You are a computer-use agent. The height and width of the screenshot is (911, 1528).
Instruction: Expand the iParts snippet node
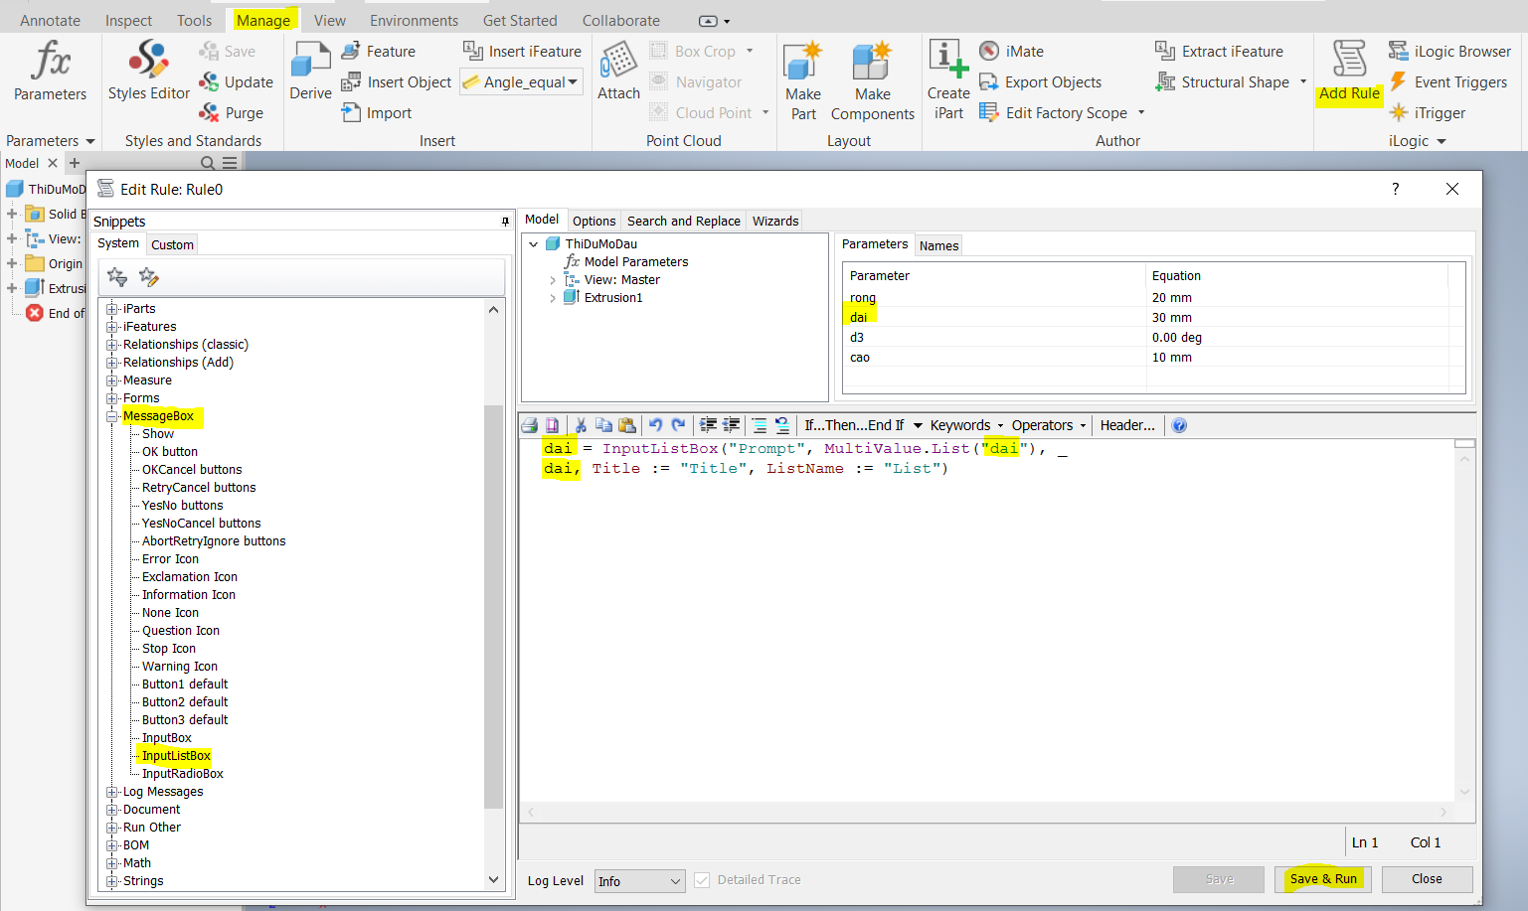point(112,309)
